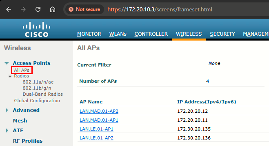Open the browser home page icon
Screen dimensions: 269x146
click(x=53, y=9)
